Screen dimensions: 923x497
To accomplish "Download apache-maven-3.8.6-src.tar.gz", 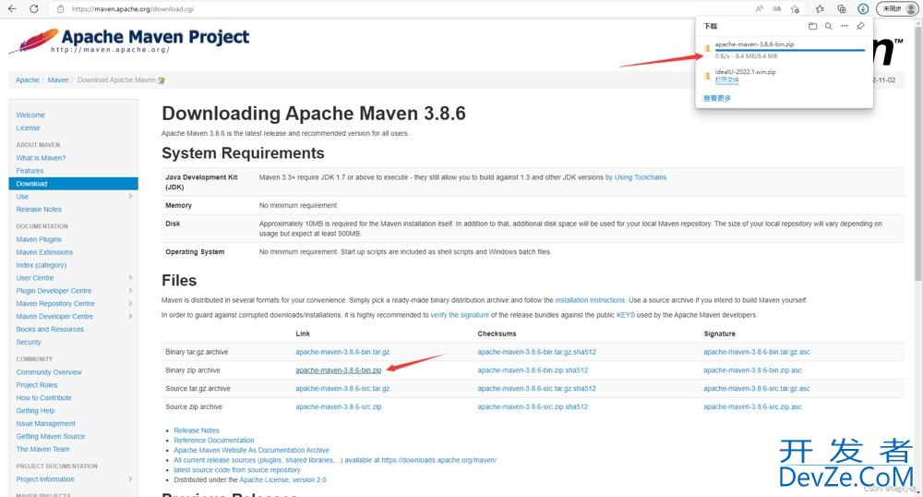I will (342, 389).
